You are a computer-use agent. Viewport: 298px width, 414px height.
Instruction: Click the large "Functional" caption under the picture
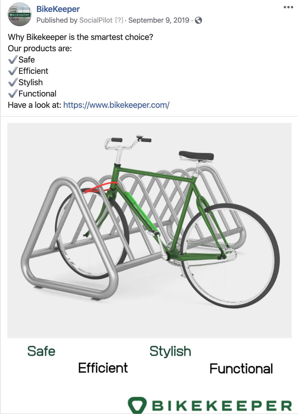point(241,368)
